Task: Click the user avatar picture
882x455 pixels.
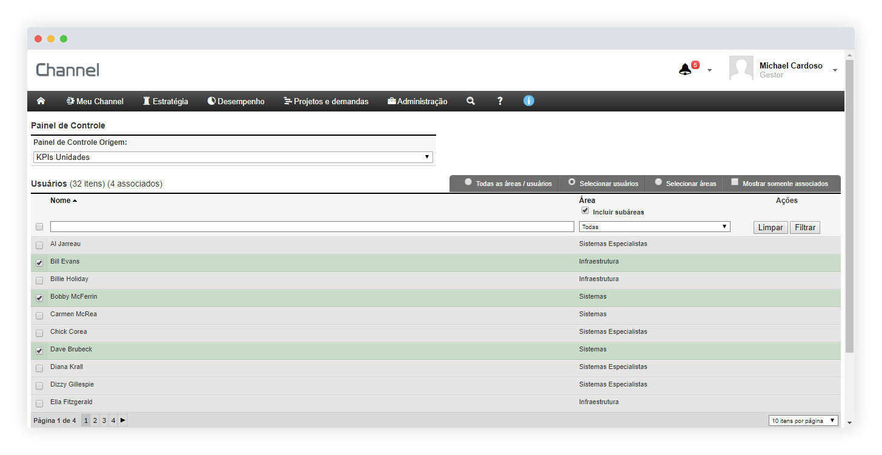Action: 741,68
